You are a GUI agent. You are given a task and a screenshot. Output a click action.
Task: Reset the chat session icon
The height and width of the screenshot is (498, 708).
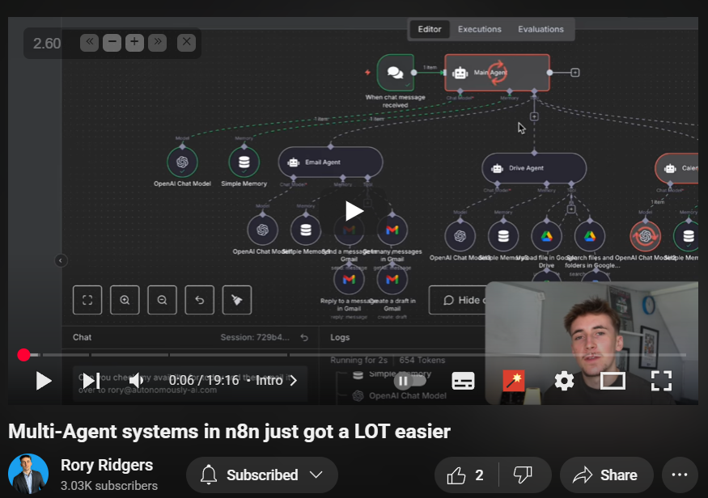click(305, 337)
